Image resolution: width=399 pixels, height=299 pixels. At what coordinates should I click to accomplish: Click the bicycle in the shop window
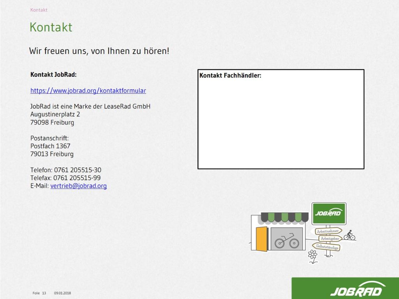point(287,241)
